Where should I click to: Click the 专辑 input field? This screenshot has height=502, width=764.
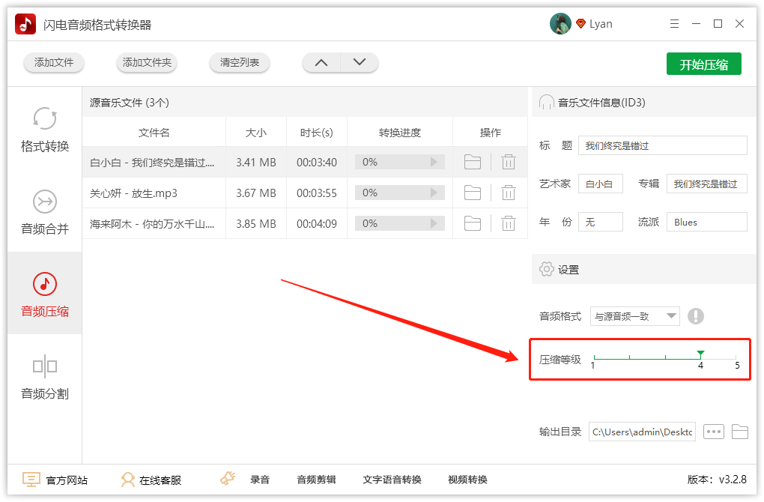pos(706,184)
